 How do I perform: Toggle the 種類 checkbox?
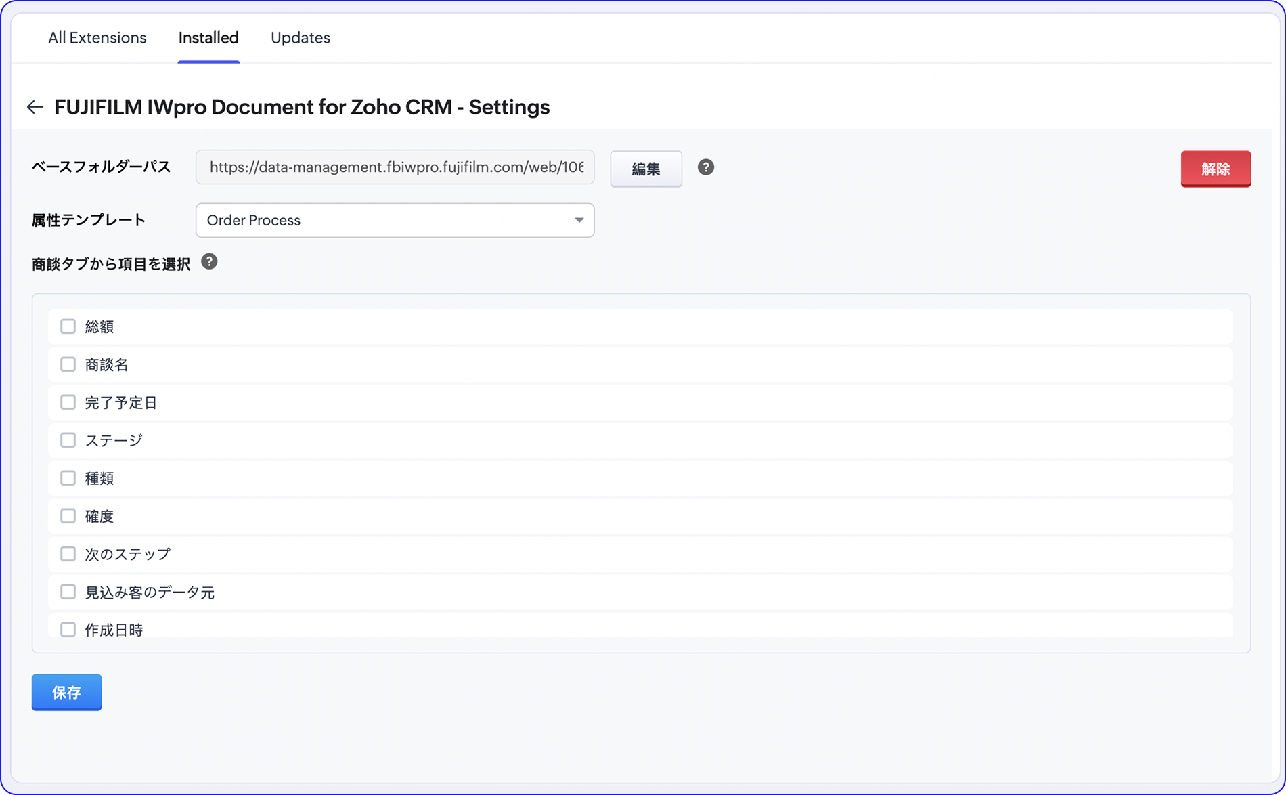pos(68,478)
